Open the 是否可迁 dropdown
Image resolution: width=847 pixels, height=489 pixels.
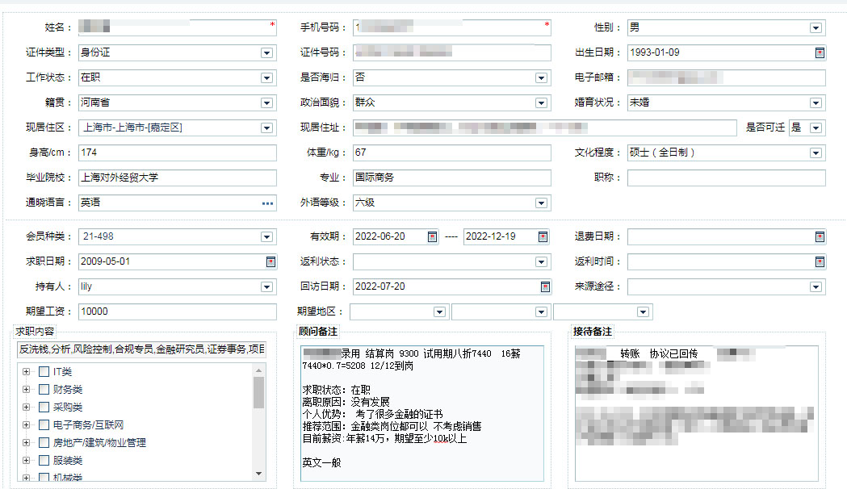coord(816,128)
